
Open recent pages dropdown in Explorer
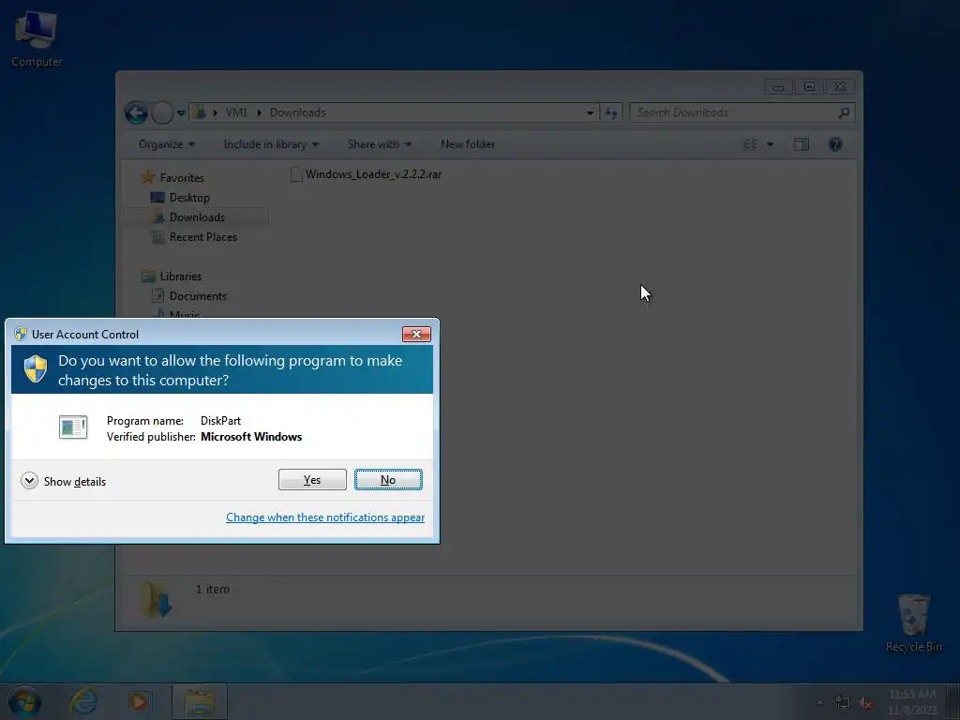(181, 113)
